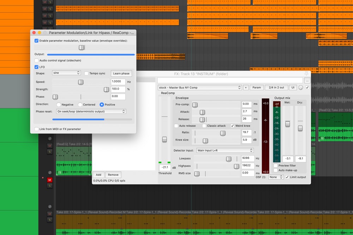Open the OSF oversampling dropdown
The width and height of the screenshot is (353, 235).
(x=276, y=177)
